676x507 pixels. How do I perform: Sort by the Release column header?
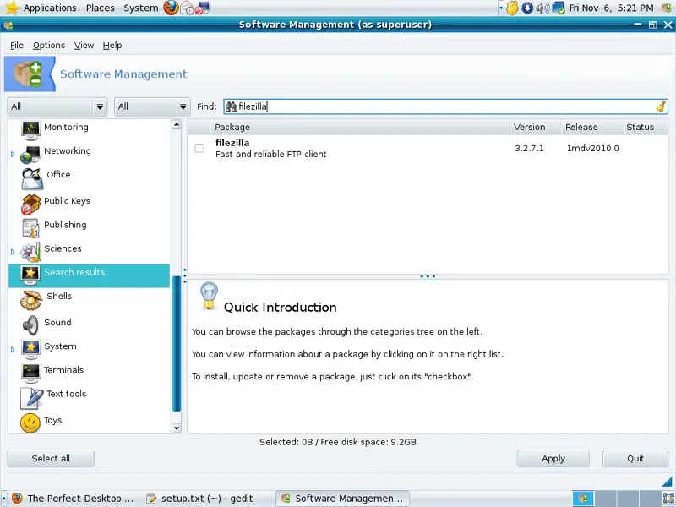591,128
